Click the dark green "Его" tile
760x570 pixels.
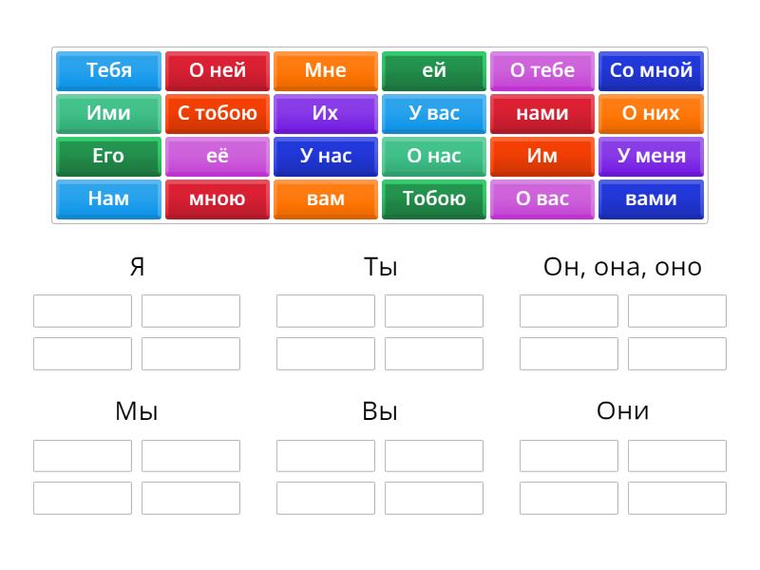pos(108,156)
